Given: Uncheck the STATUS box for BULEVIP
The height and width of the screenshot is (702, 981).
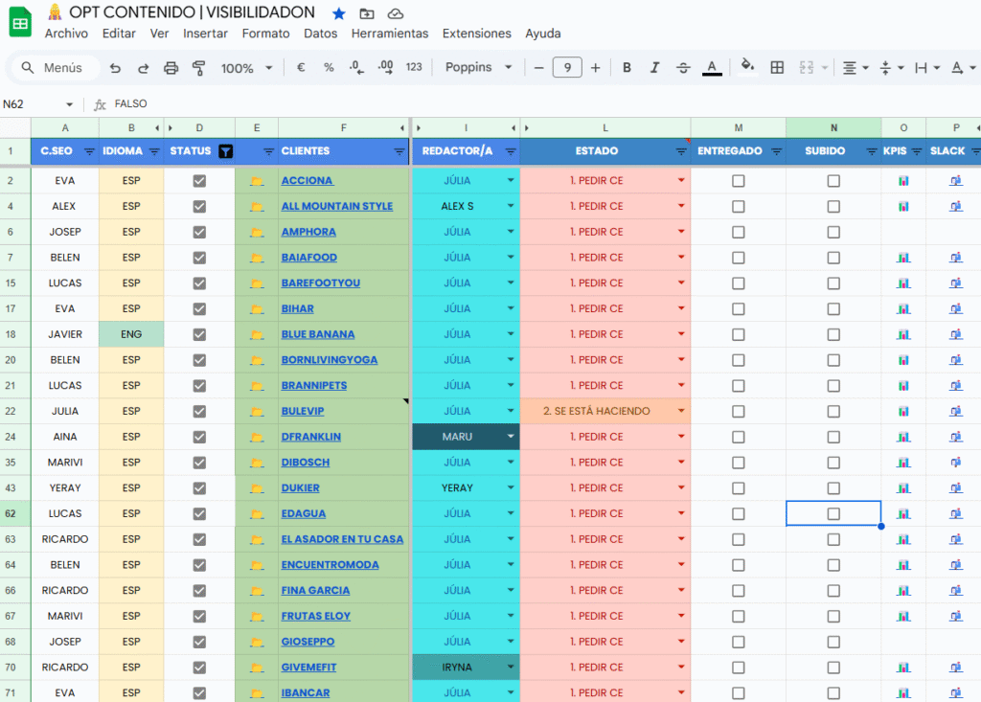Looking at the screenshot, I should pos(199,411).
